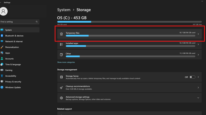Click the Installed apps usage bar

pyautogui.click(x=130, y=46)
